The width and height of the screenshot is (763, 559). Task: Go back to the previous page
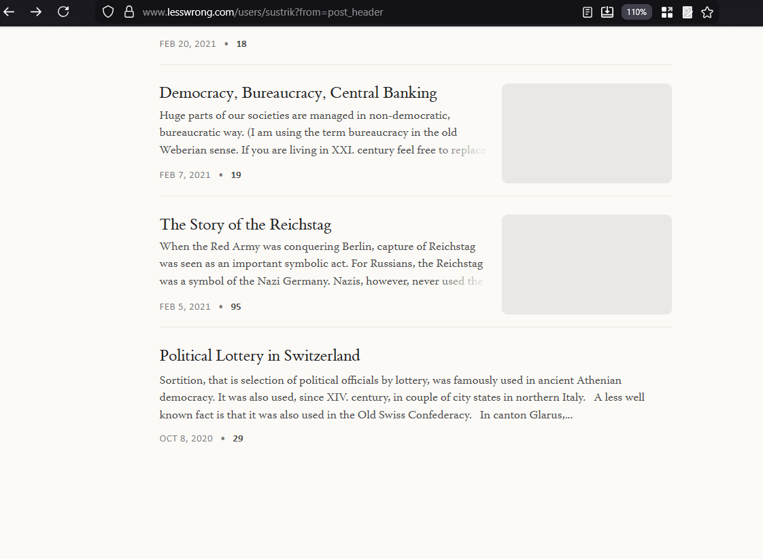[9, 12]
